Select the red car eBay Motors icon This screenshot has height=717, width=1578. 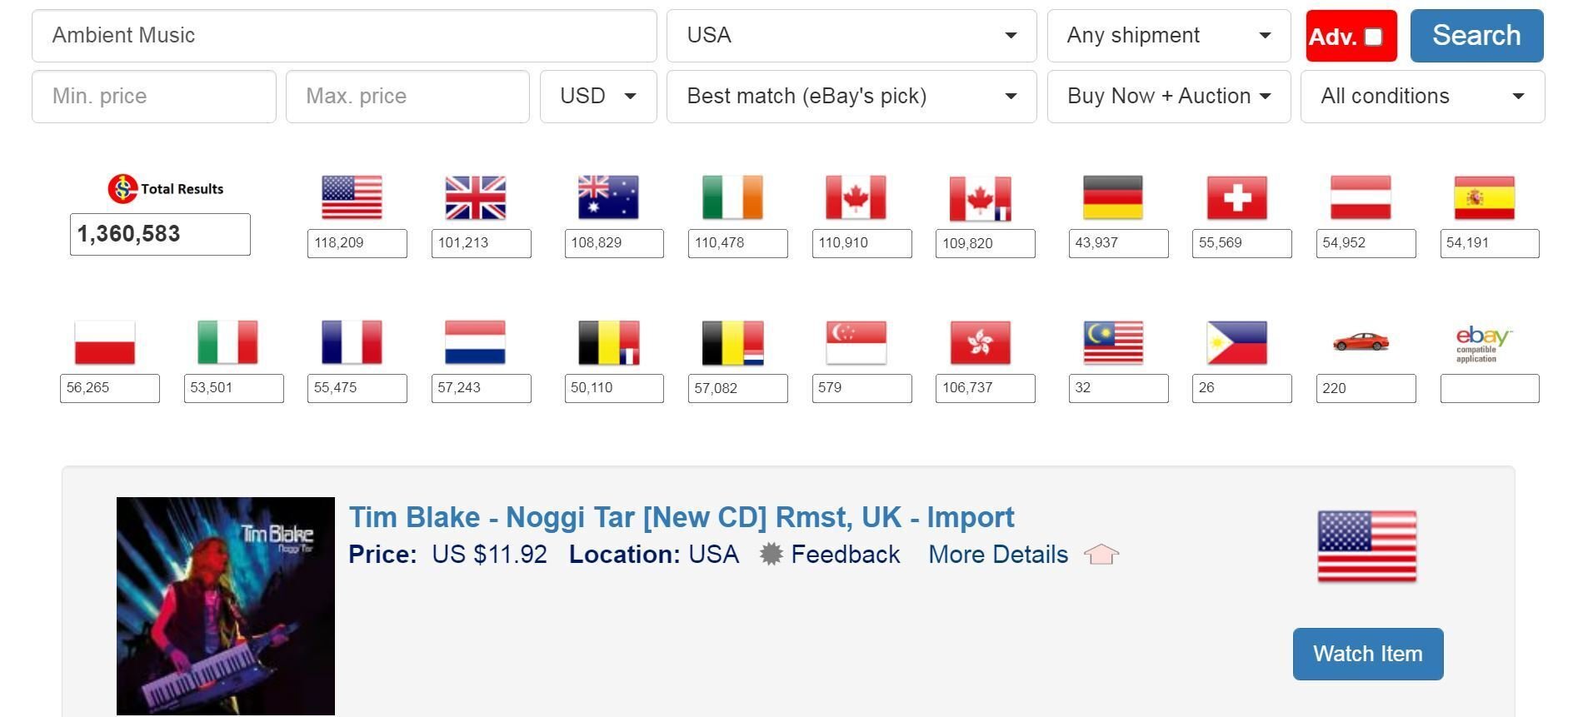[x=1360, y=341]
